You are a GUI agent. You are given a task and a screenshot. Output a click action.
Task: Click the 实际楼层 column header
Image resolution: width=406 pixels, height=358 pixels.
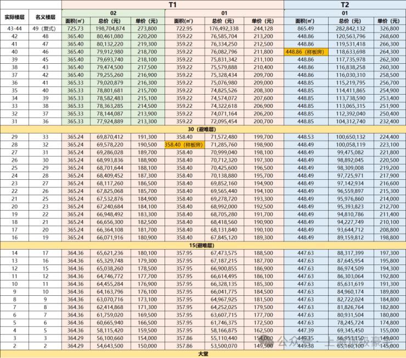tap(14, 16)
